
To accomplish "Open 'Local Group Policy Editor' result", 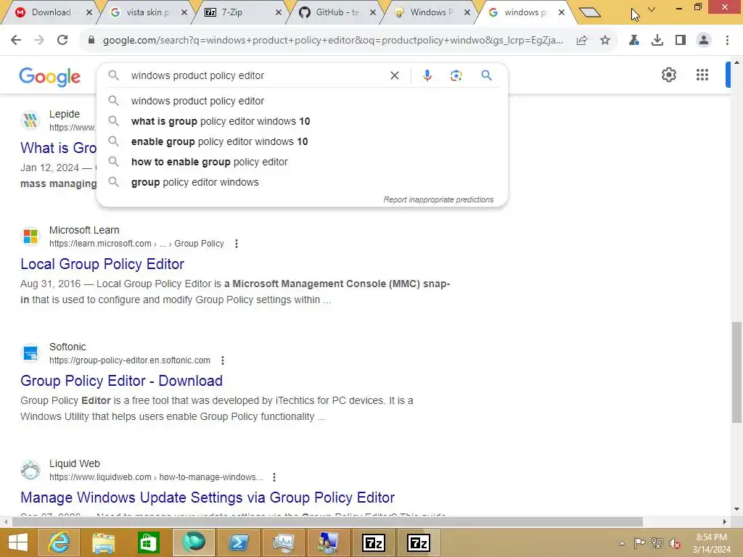I will click(102, 264).
